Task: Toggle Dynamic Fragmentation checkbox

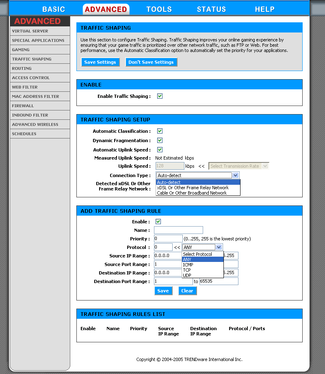Action: (x=160, y=140)
